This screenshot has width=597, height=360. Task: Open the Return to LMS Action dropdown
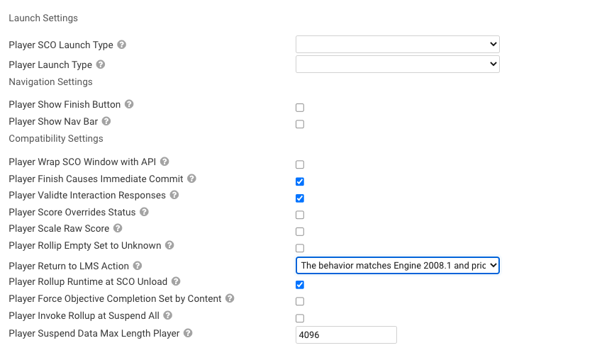point(398,265)
